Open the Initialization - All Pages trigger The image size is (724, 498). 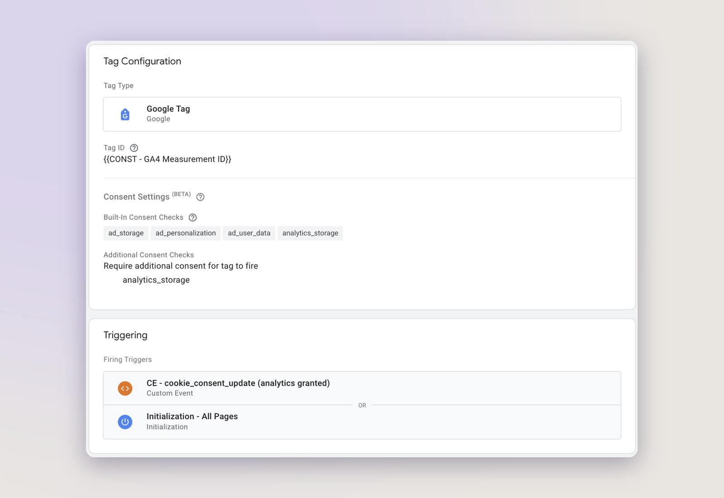click(x=362, y=422)
